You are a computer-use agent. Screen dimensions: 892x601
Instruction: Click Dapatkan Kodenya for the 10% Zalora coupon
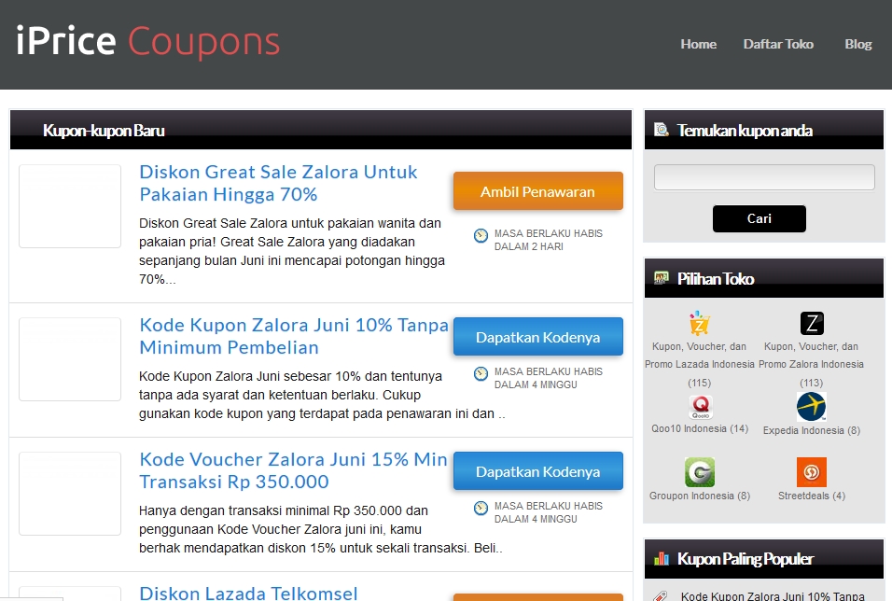click(x=538, y=337)
